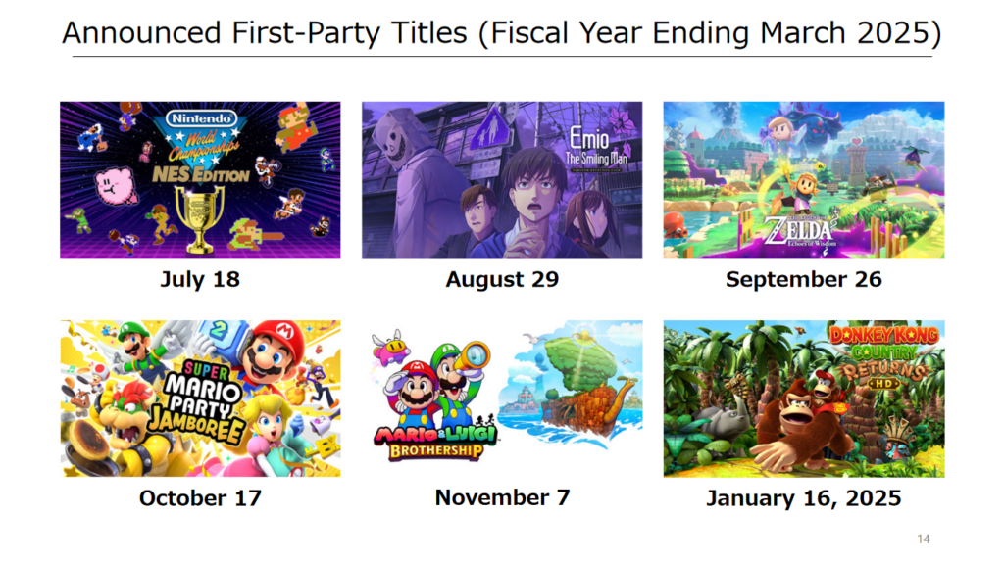Click the September 26 date label
This screenshot has width=1004, height=562.
[804, 279]
